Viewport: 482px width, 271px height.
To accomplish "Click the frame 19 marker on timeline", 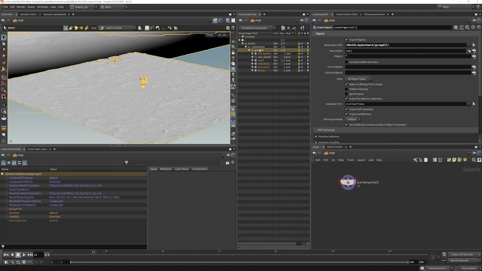I will click(x=93, y=252).
